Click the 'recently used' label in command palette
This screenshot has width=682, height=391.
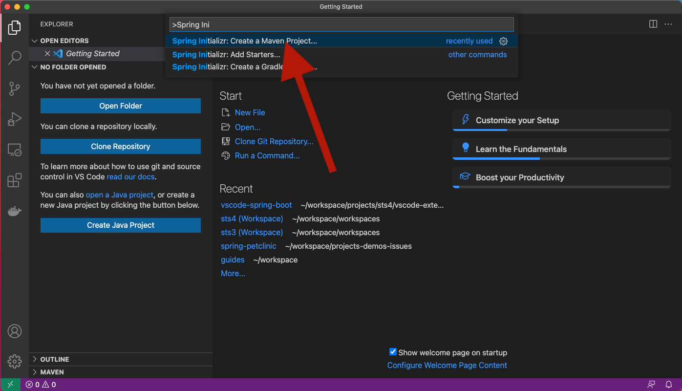point(469,41)
